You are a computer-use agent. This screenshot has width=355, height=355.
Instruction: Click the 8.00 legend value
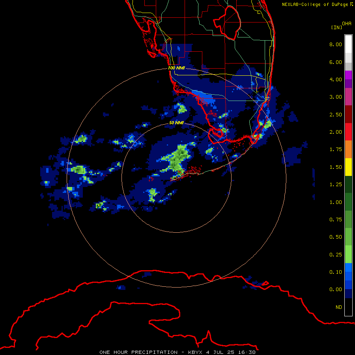(336, 44)
